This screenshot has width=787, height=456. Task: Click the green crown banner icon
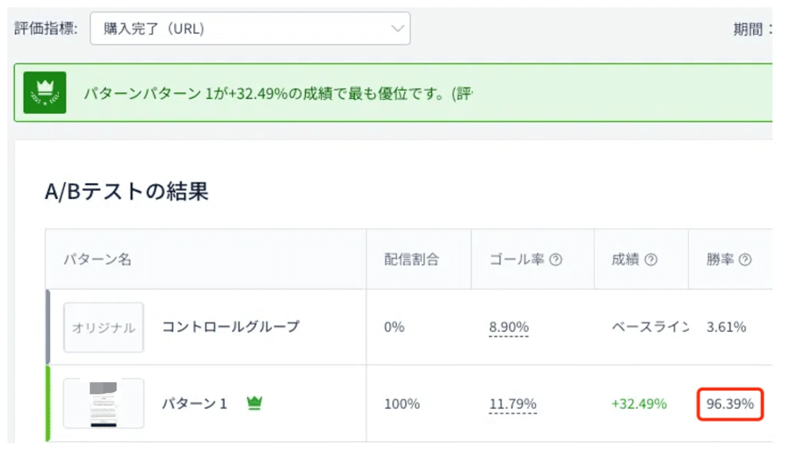click(45, 93)
